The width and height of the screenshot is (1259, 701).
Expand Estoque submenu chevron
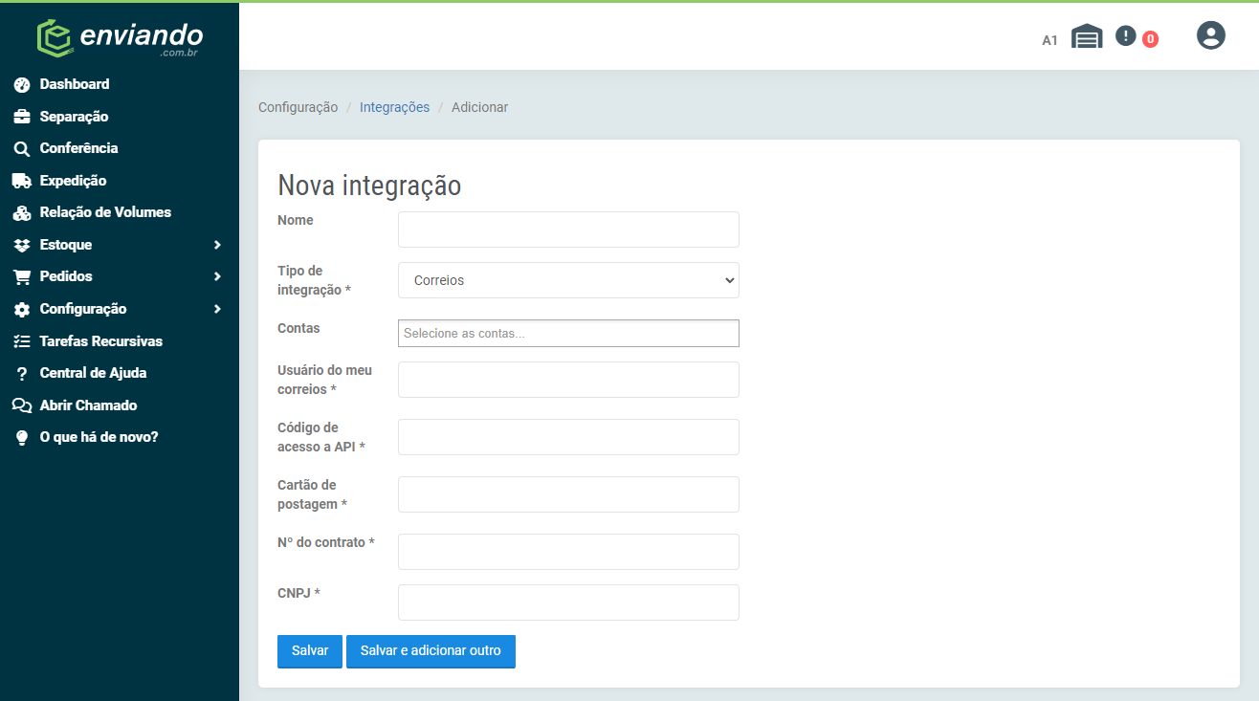(217, 245)
